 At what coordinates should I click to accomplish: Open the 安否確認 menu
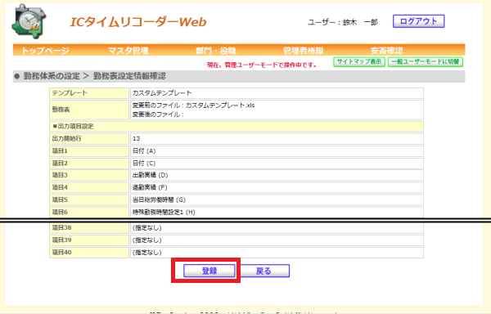coord(387,51)
